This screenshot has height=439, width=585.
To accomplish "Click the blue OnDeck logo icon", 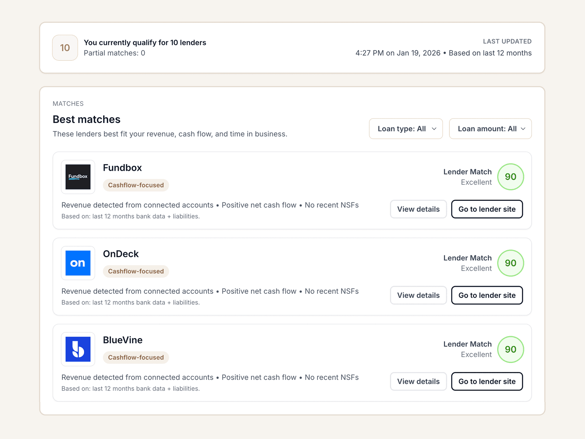I will point(78,263).
